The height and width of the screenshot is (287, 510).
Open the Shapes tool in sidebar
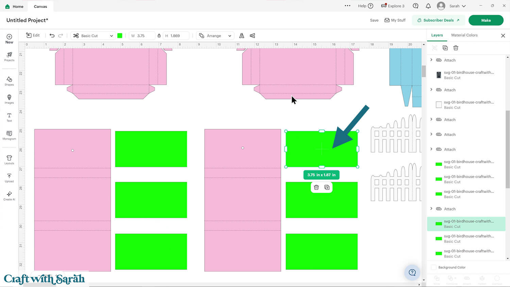9,81
